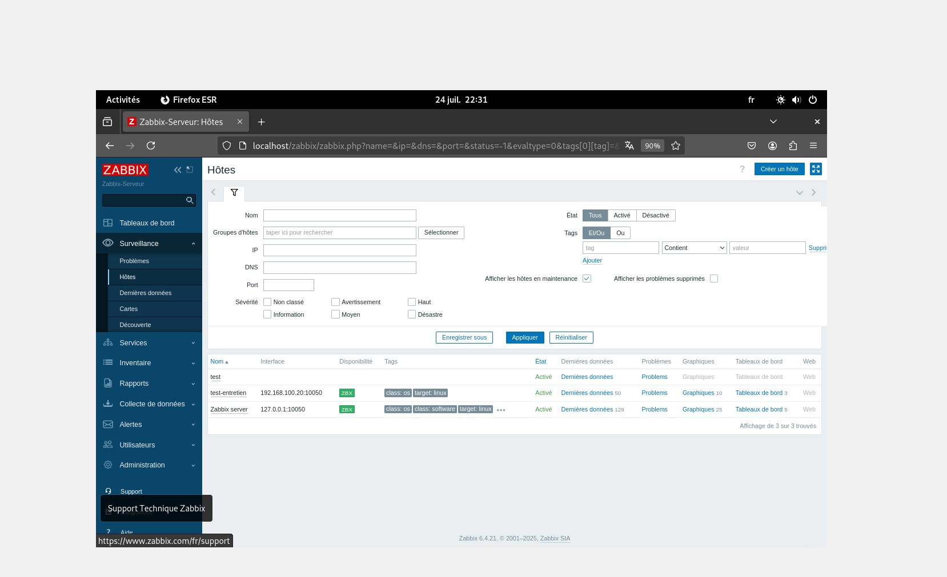Click the sidebar search magnifier icon
This screenshot has width=947, height=577.
[190, 200]
